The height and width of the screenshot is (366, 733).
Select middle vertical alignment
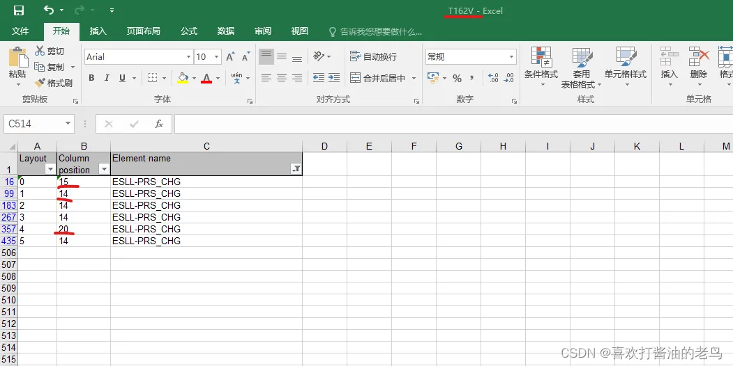tap(282, 57)
